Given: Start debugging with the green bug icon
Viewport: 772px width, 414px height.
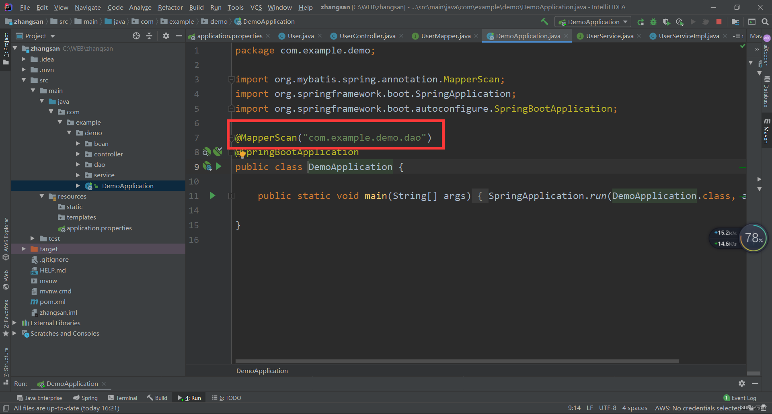Looking at the screenshot, I should [x=653, y=22].
